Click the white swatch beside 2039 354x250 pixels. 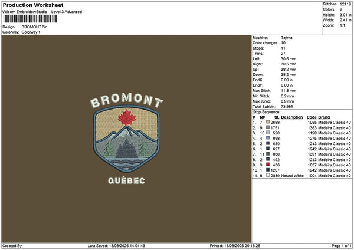[x=268, y=175]
